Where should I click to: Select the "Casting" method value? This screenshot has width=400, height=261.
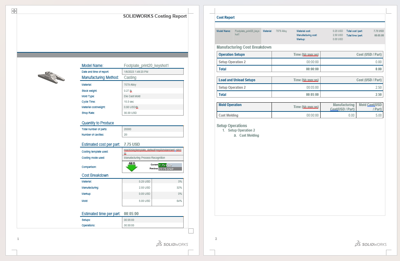pyautogui.click(x=130, y=77)
